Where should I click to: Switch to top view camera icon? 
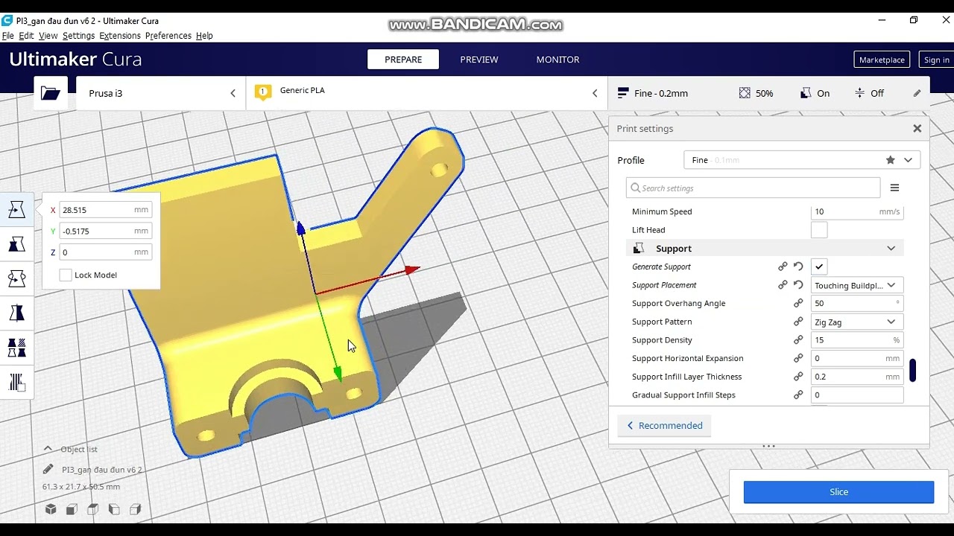tap(92, 509)
